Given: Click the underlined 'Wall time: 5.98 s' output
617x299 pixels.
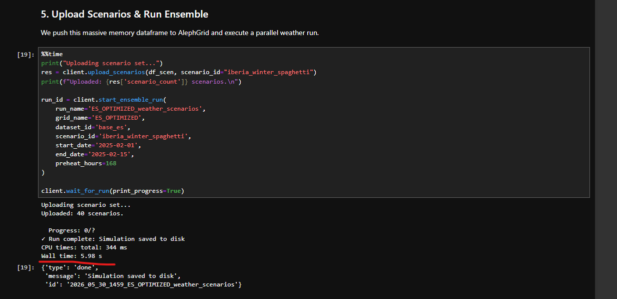Looking at the screenshot, I should (x=72, y=256).
